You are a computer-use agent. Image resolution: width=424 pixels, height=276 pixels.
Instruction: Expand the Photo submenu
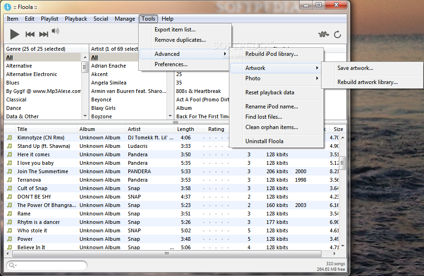coord(276,78)
